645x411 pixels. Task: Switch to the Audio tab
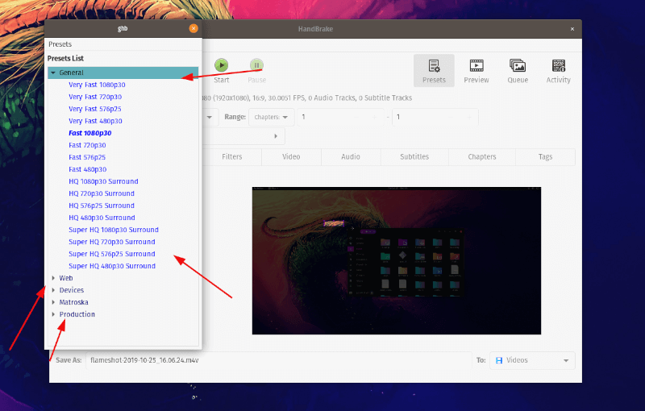(x=350, y=157)
